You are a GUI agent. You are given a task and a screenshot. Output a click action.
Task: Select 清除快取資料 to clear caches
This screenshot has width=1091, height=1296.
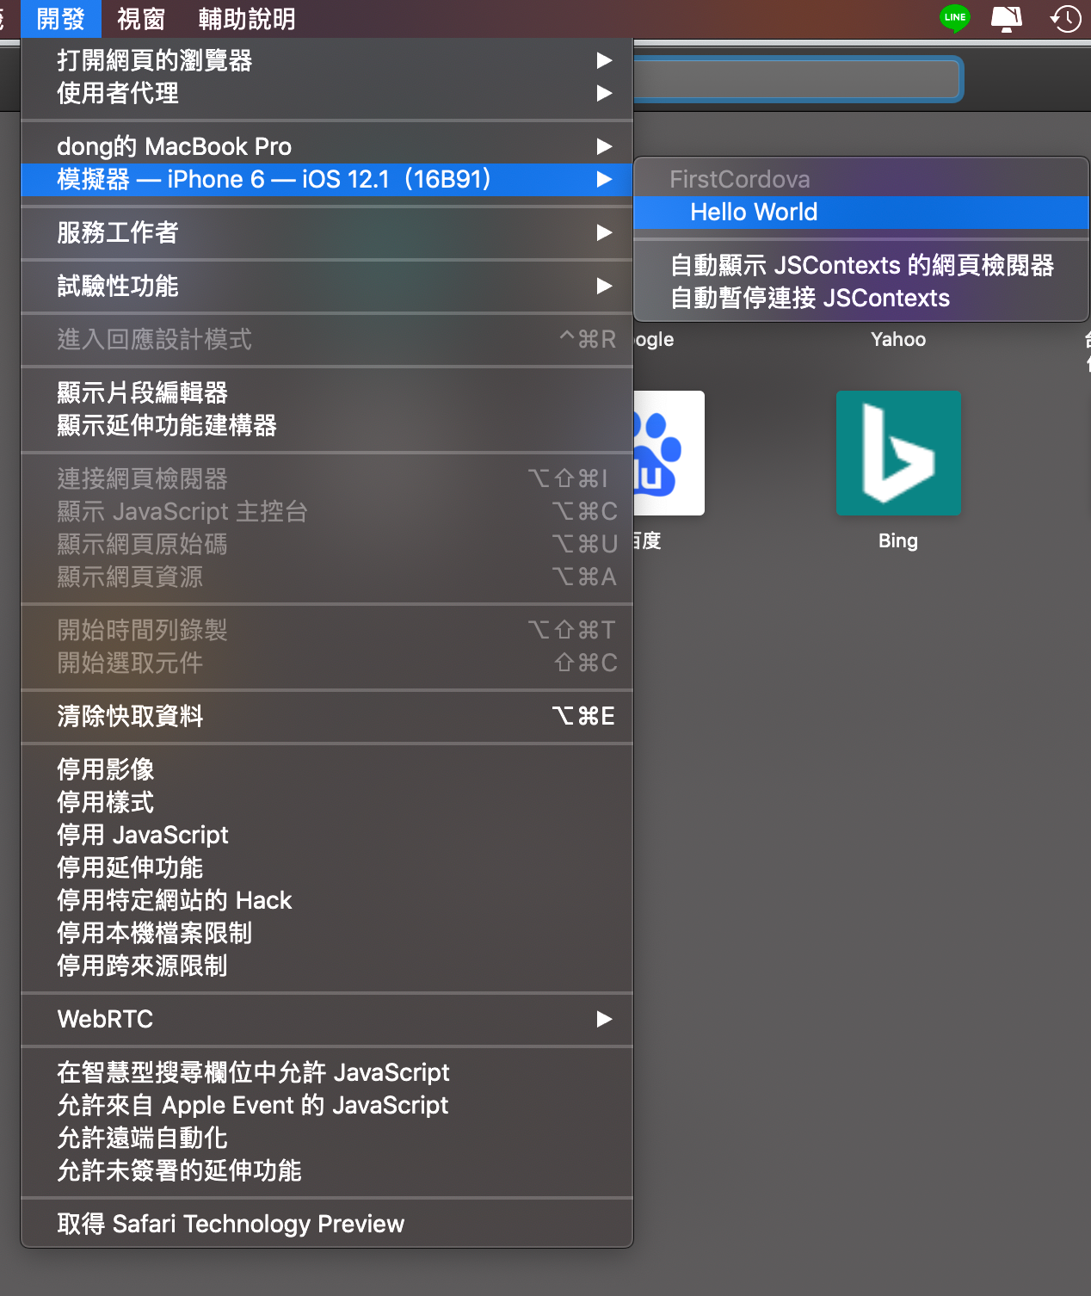[x=130, y=716]
